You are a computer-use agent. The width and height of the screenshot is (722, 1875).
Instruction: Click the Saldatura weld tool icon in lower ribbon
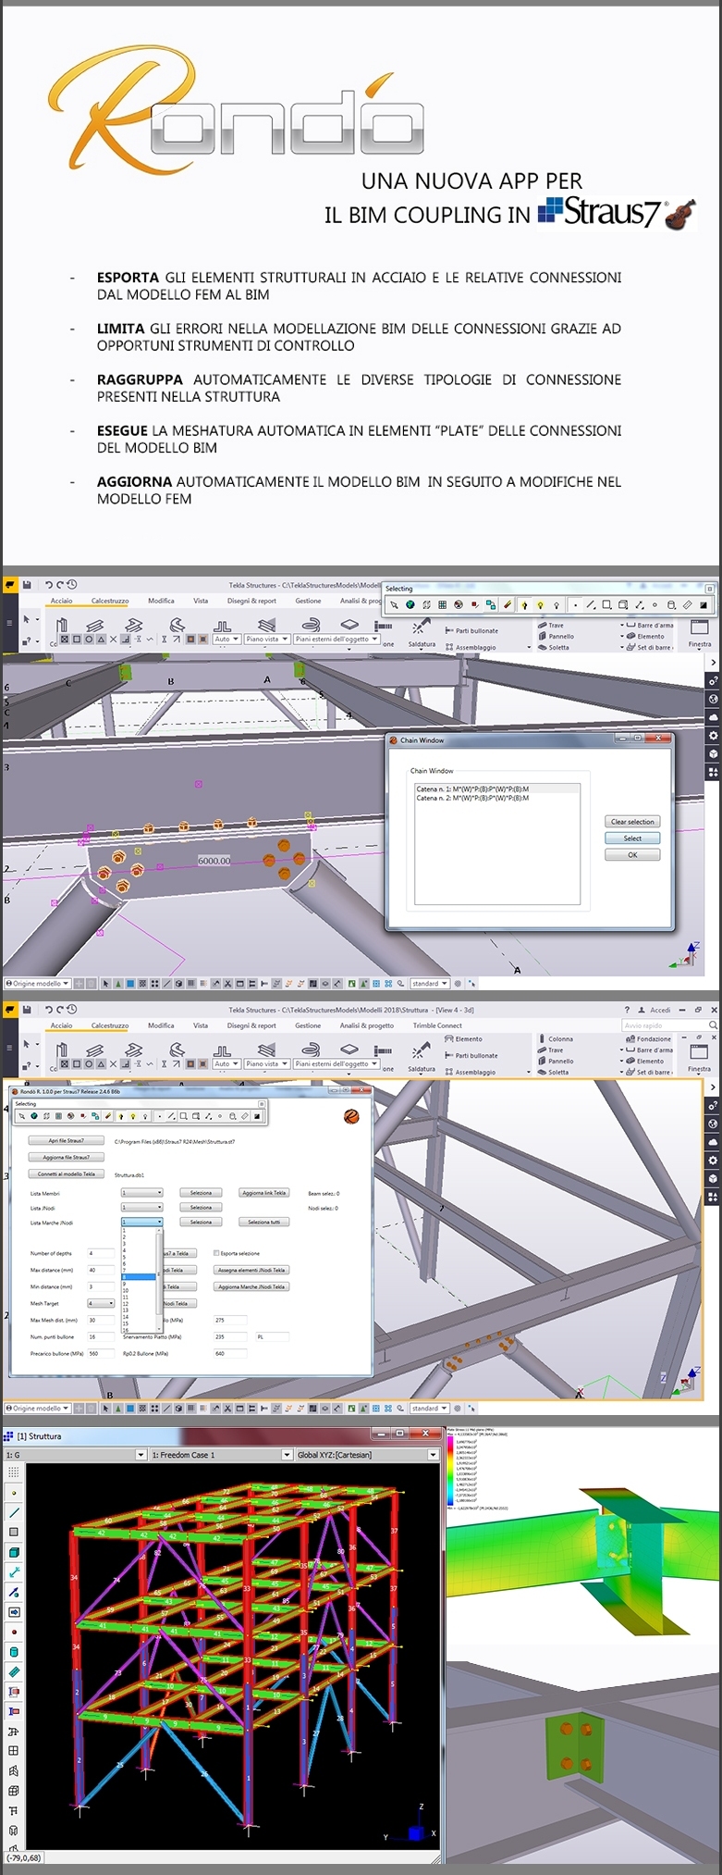(x=421, y=1052)
